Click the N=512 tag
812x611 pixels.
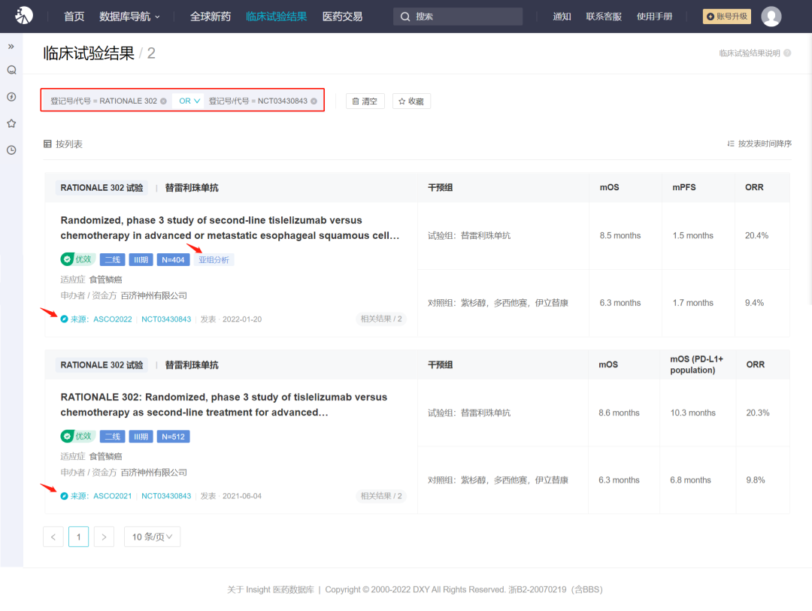tap(173, 437)
